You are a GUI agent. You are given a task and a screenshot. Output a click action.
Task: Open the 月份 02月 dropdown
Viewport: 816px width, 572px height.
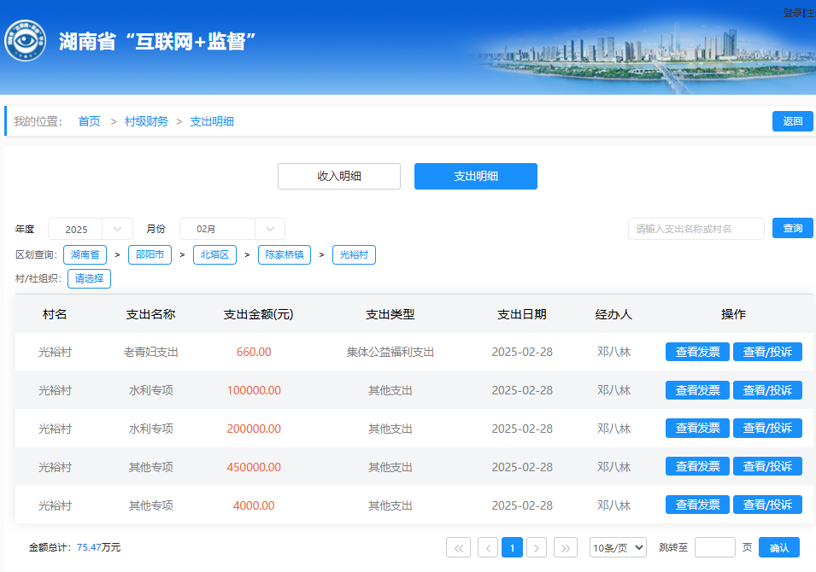(x=232, y=229)
